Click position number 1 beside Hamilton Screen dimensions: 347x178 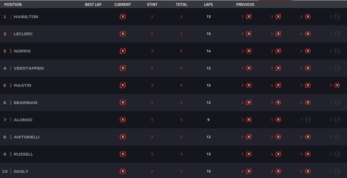[5, 17]
